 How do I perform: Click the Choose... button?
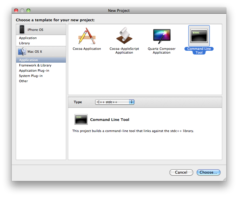click(x=208, y=173)
